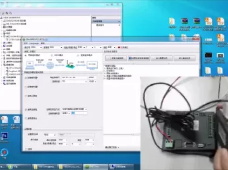Image resolution: width=228 pixels, height=170 pixels.
Task: Tick the second server checkbox below address row
Action: point(26,87)
